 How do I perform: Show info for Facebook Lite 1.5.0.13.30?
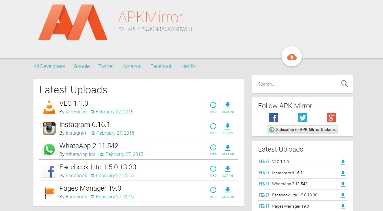pyautogui.click(x=213, y=171)
